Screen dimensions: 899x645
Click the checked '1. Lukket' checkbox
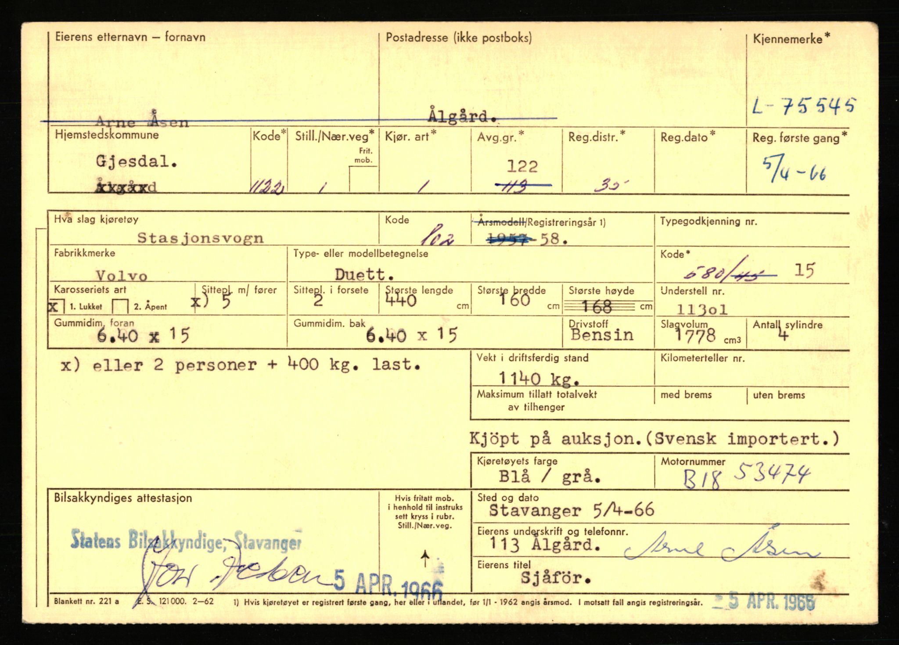click(57, 306)
